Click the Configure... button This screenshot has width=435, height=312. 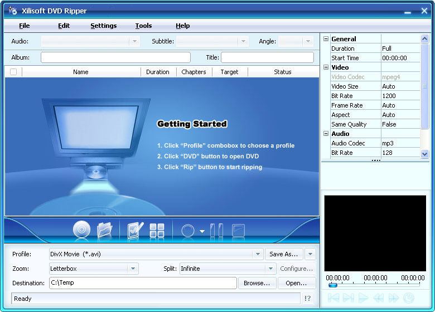coord(296,269)
